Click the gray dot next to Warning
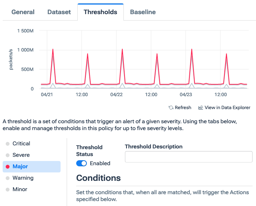The height and width of the screenshot is (206, 256). [8, 178]
